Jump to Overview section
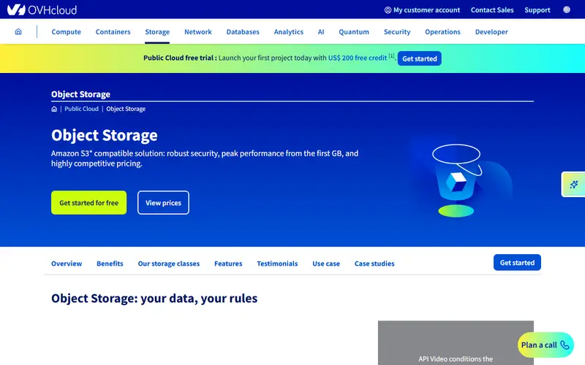This screenshot has height=365, width=585. 67,264
